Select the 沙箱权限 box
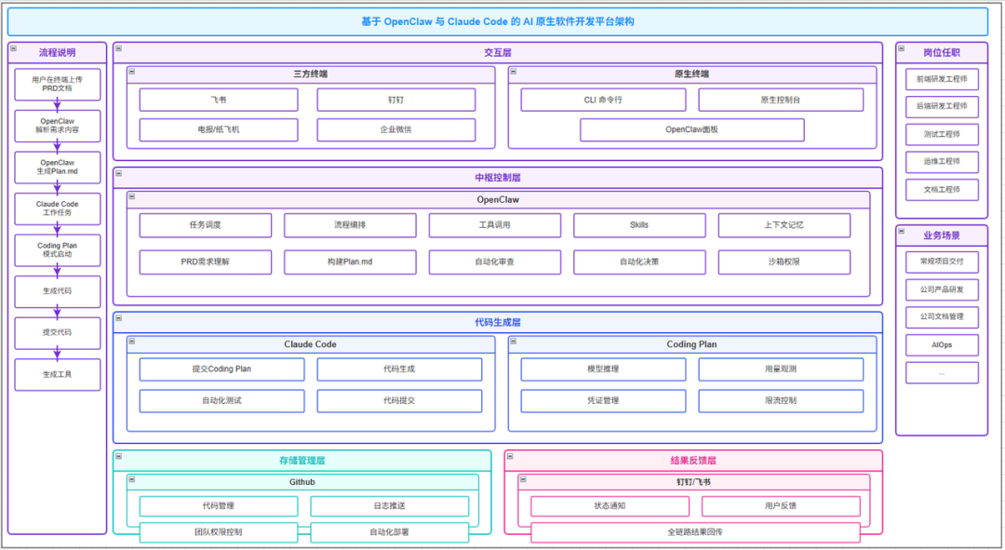 click(x=784, y=262)
